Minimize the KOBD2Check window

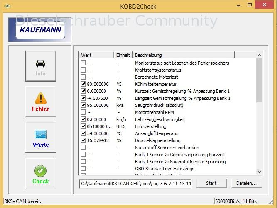238,5
